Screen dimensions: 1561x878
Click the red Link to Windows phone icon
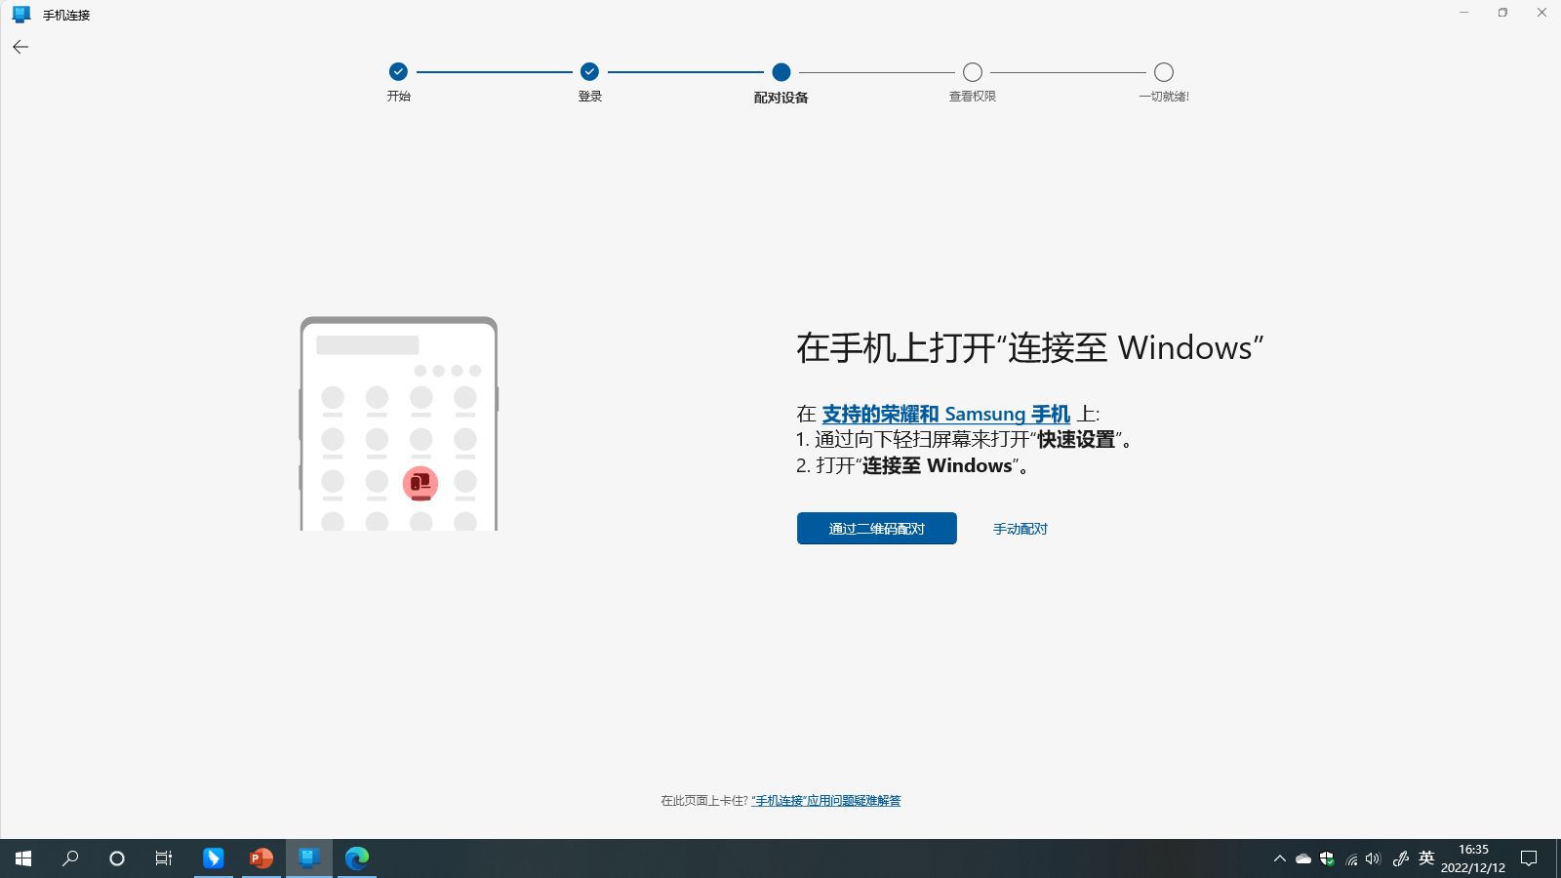click(420, 483)
